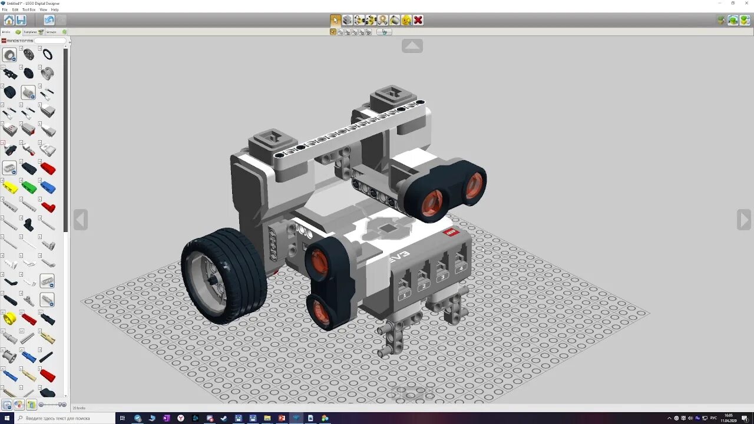This screenshot has height=424, width=754.
Task: Open the Tool Box menu
Action: tap(29, 9)
